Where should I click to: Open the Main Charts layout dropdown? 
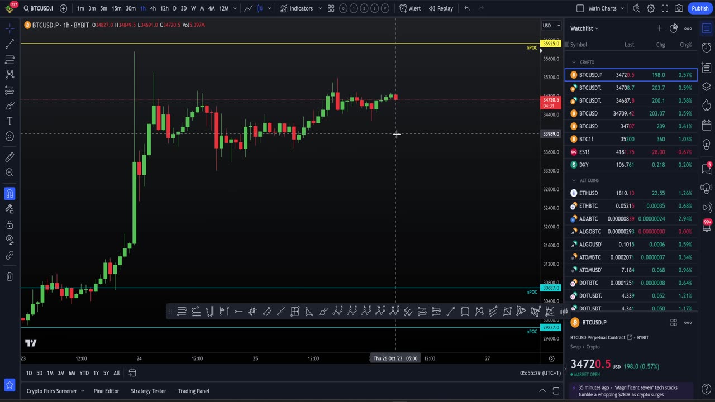point(607,8)
